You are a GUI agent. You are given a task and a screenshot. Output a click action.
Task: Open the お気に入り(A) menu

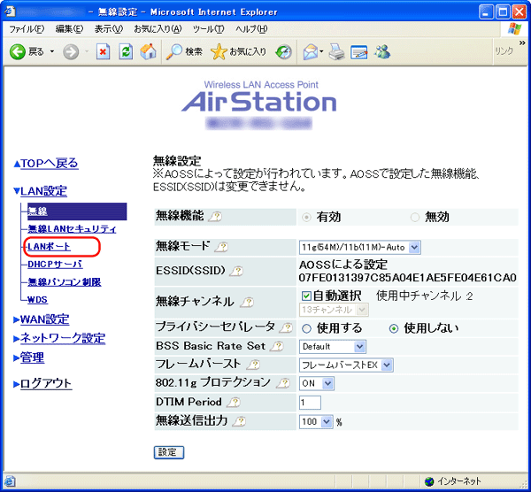(158, 29)
